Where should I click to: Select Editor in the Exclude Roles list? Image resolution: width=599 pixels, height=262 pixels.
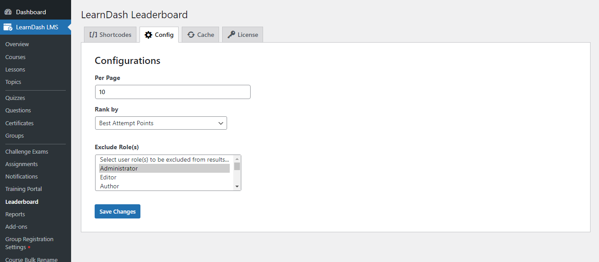point(164,177)
